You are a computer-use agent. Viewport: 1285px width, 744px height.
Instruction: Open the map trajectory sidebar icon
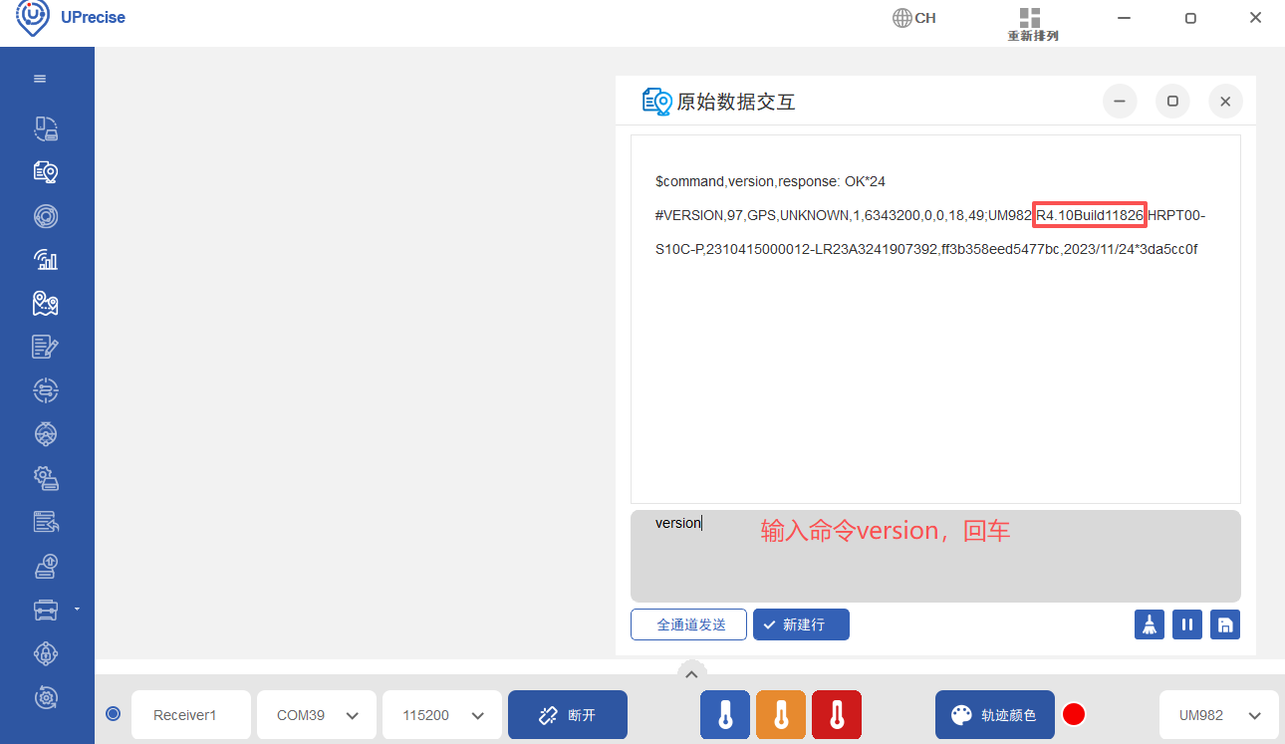tap(46, 304)
